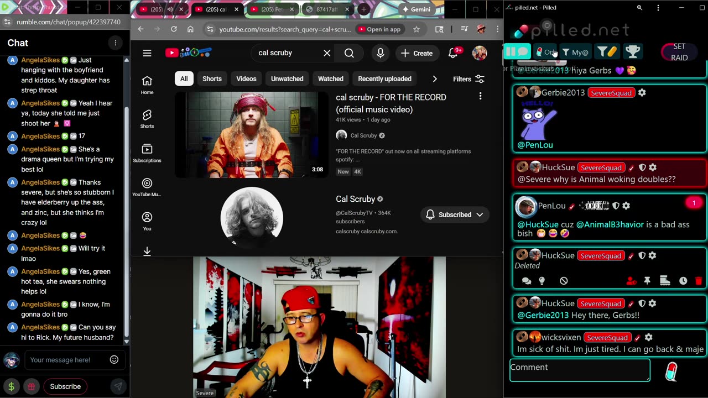The image size is (708, 398).
Task: Open the Cal Scruby channel name under the video
Action: (x=363, y=135)
